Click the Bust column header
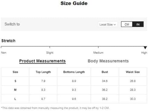Image resolution: width=148 pixels, height=111 pixels. (x=105, y=72)
